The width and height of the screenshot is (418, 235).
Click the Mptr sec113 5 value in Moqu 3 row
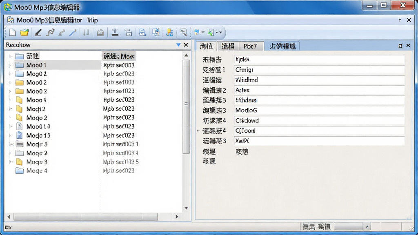point(121,162)
